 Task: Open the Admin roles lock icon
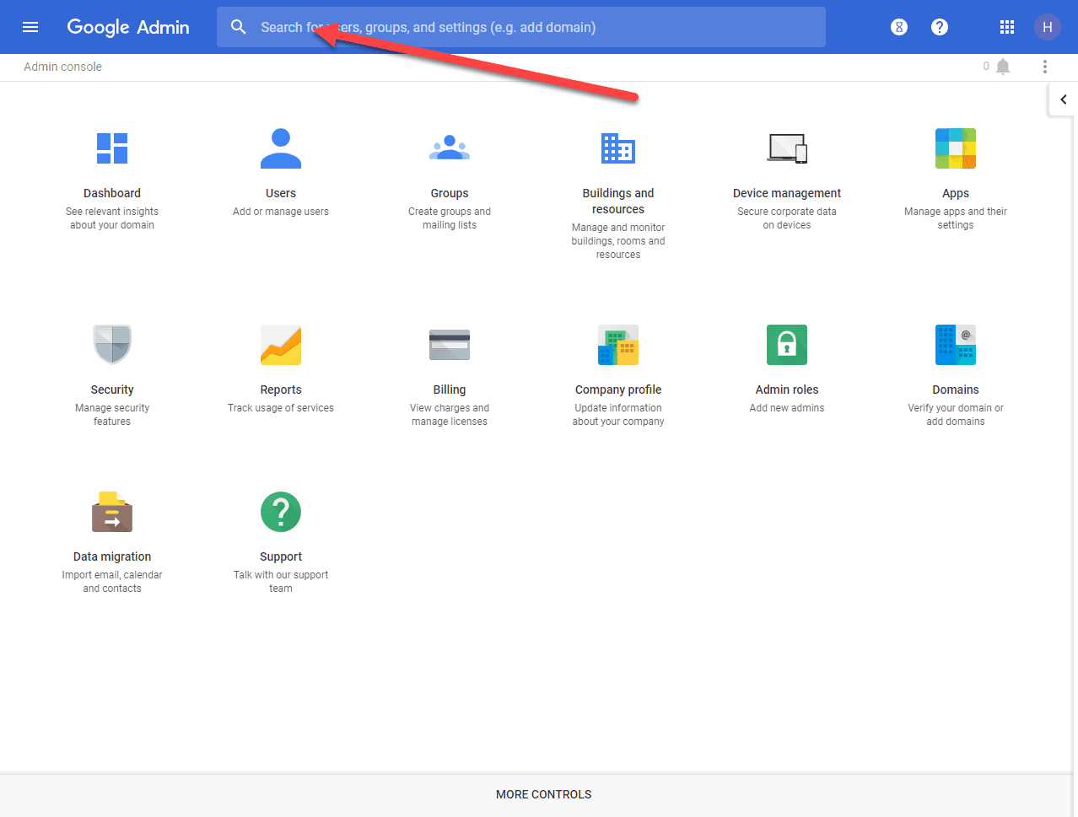pos(787,344)
